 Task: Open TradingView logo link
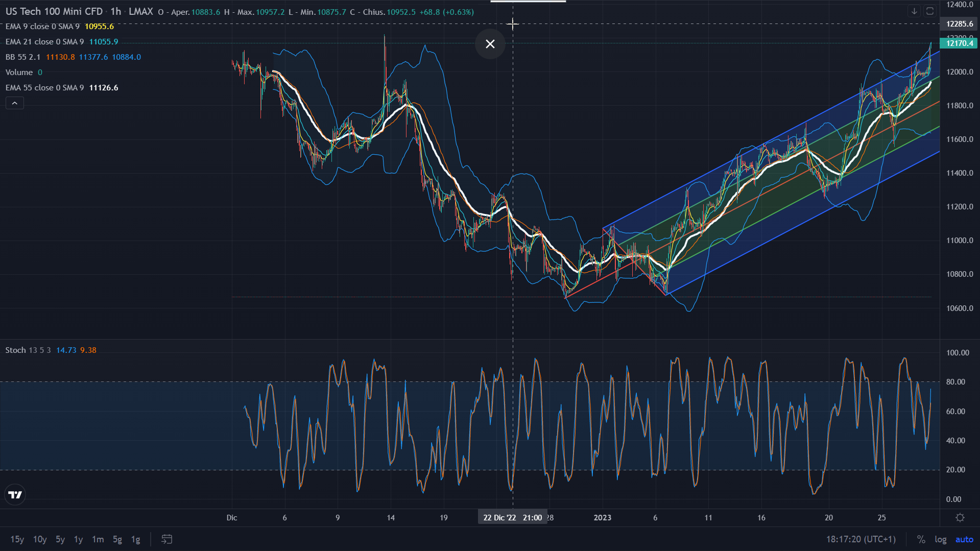tap(15, 494)
